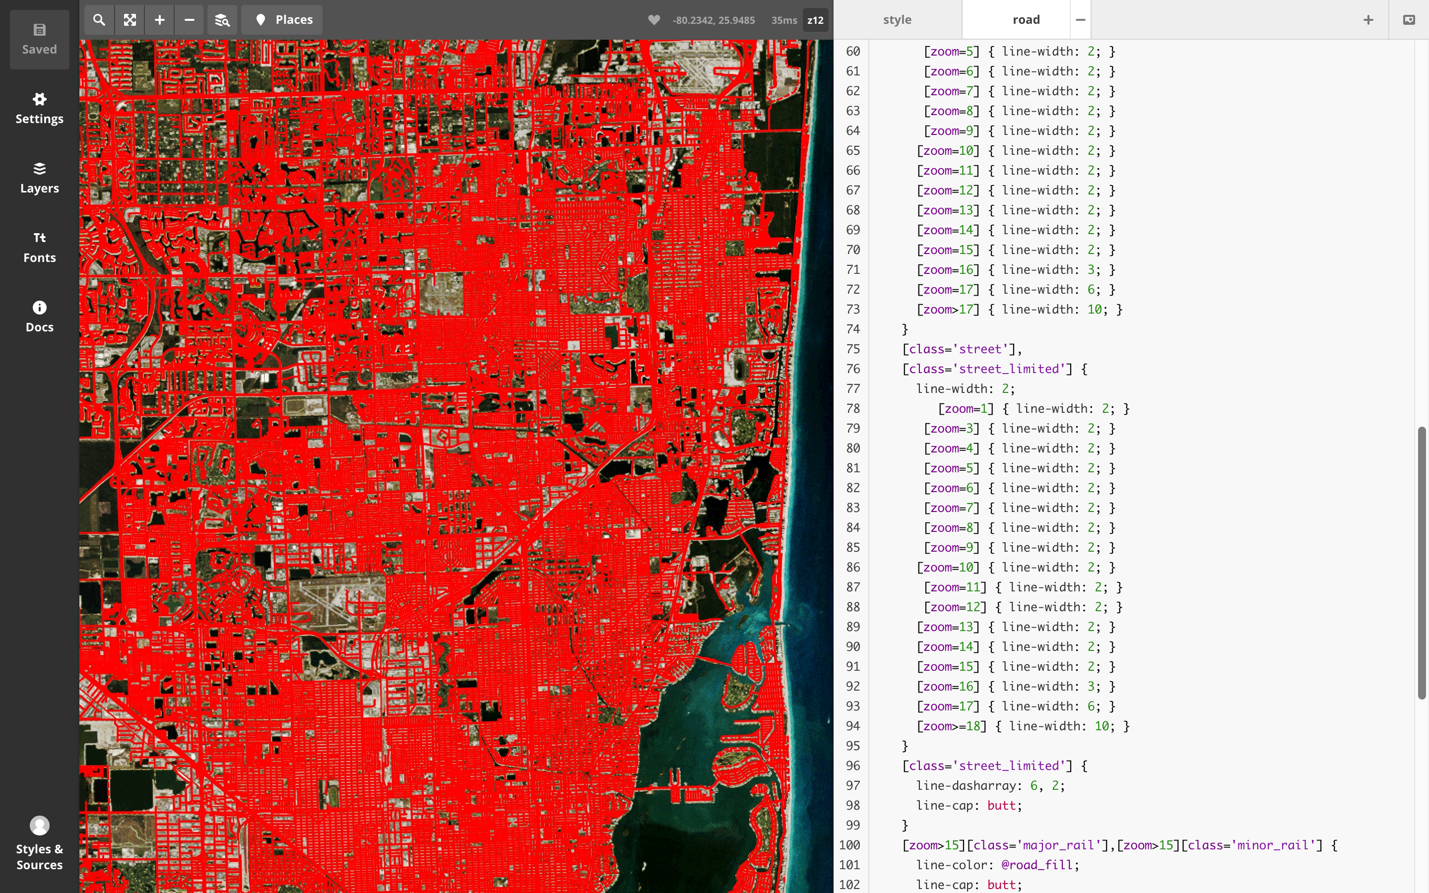Zoom in with the plus button

pos(159,20)
